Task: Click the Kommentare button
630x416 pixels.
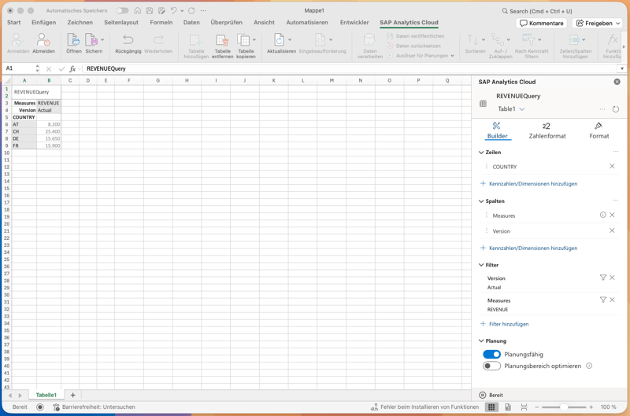Action: coord(541,24)
